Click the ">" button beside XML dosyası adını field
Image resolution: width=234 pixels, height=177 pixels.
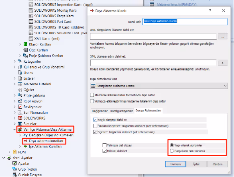click(223, 63)
